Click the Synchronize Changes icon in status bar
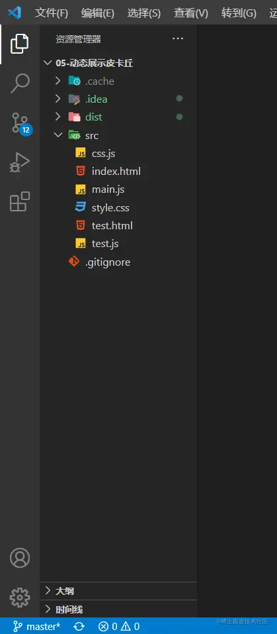Viewport: 277px width, 634px height. tap(79, 627)
